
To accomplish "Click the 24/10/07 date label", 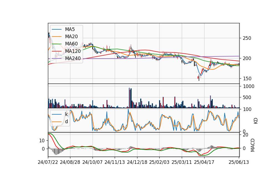I will click(93, 162).
